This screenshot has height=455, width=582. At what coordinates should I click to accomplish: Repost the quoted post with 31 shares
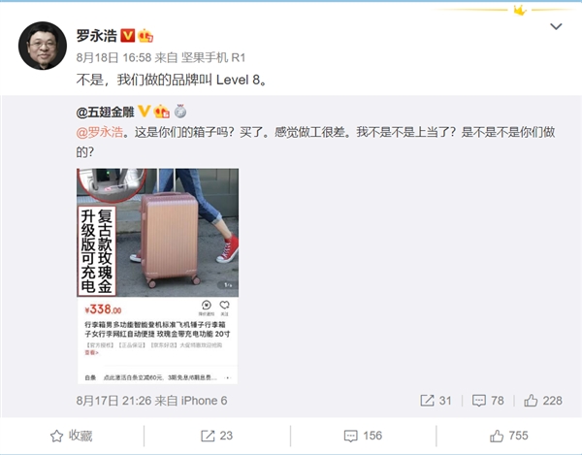(436, 401)
